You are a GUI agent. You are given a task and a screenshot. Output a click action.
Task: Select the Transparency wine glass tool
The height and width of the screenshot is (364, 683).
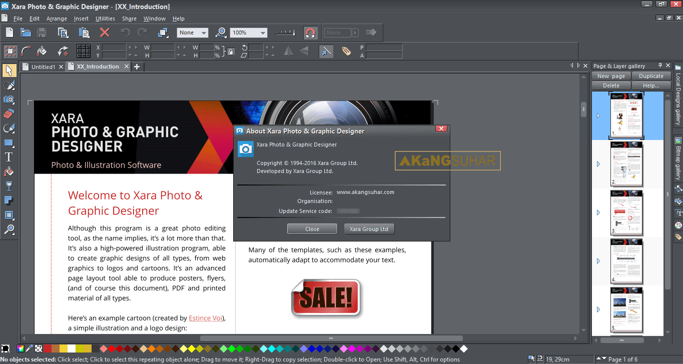(x=9, y=186)
